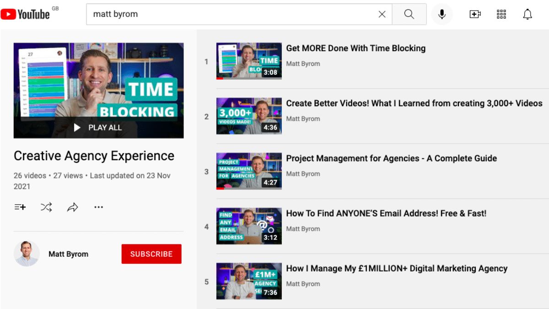
Task: Visit Matt Byrom's channel name link
Action: click(69, 254)
